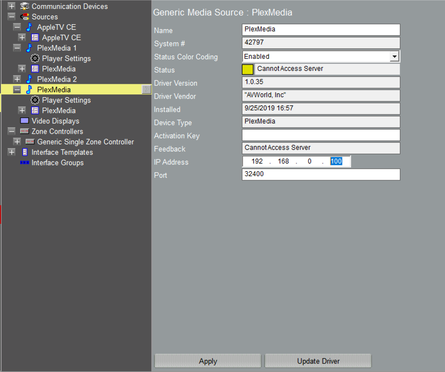Click the Installed date 9/25/2019 16:57
Viewport: 445px width, 372px height.
pyautogui.click(x=321, y=109)
